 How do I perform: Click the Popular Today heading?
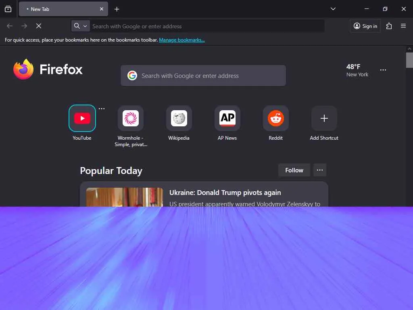[111, 171]
